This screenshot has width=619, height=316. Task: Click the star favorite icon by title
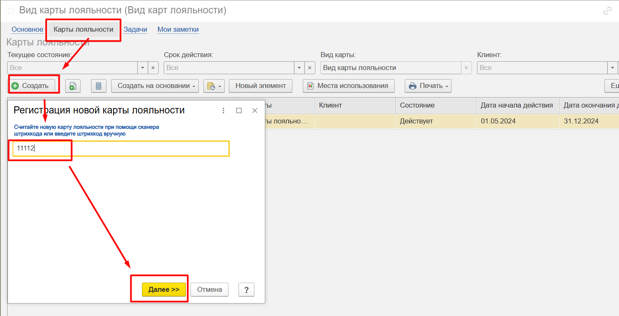click(11, 11)
